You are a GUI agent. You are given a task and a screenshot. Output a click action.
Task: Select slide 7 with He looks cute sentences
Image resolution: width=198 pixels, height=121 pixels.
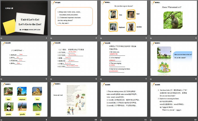click(124, 59)
